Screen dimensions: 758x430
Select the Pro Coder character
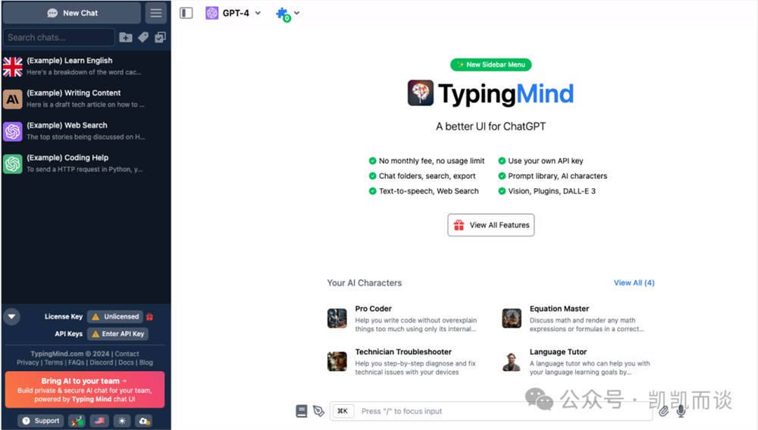coord(404,319)
